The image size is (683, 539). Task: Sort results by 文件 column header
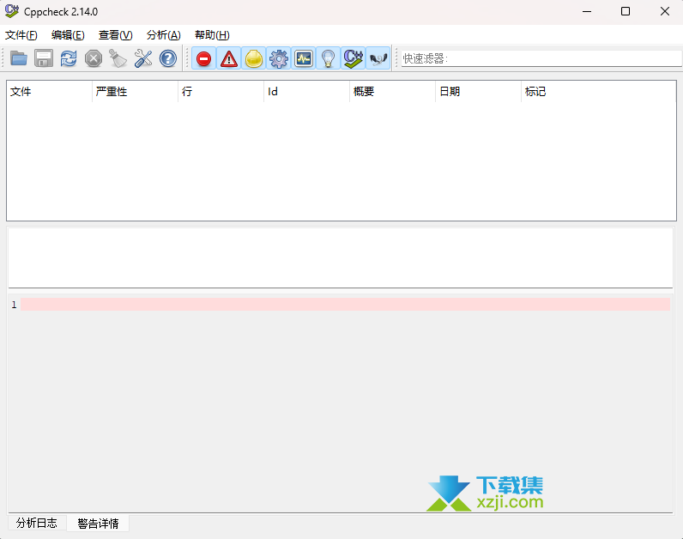(49, 92)
